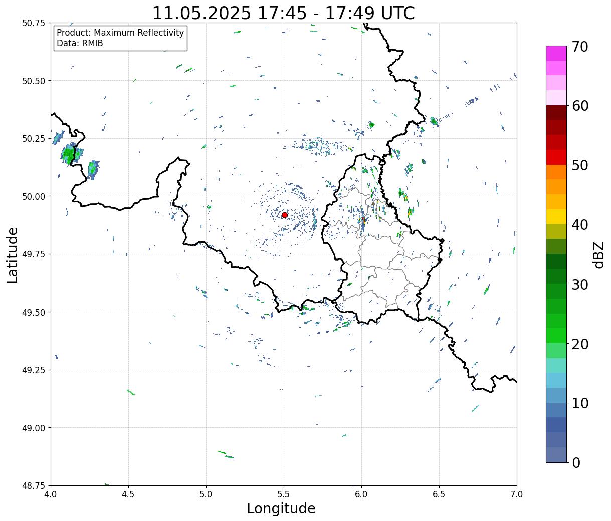611x521 pixels.
Task: Click the 50.75 latitude tick label
Action: 34,23
